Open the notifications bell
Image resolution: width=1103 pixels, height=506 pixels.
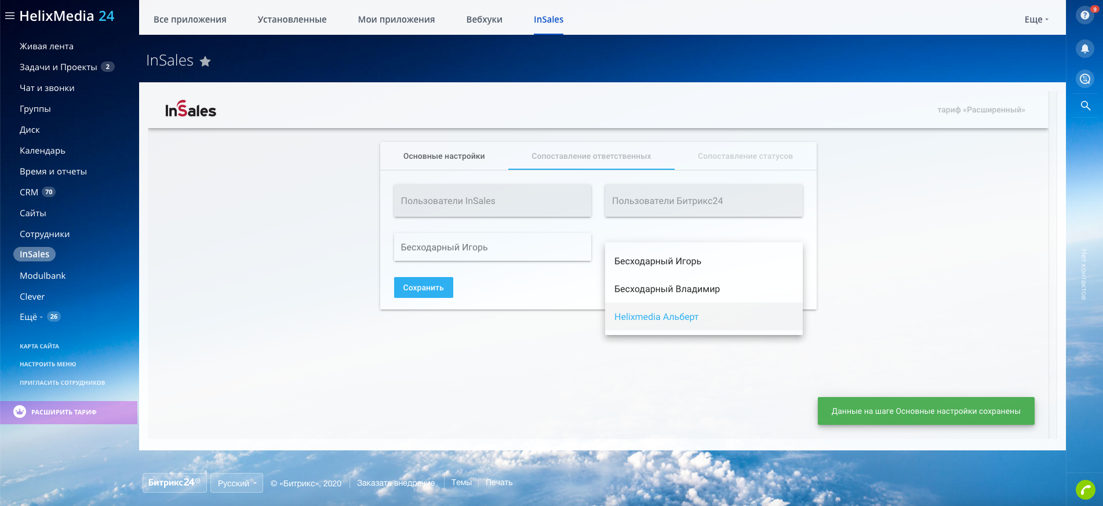tap(1084, 49)
